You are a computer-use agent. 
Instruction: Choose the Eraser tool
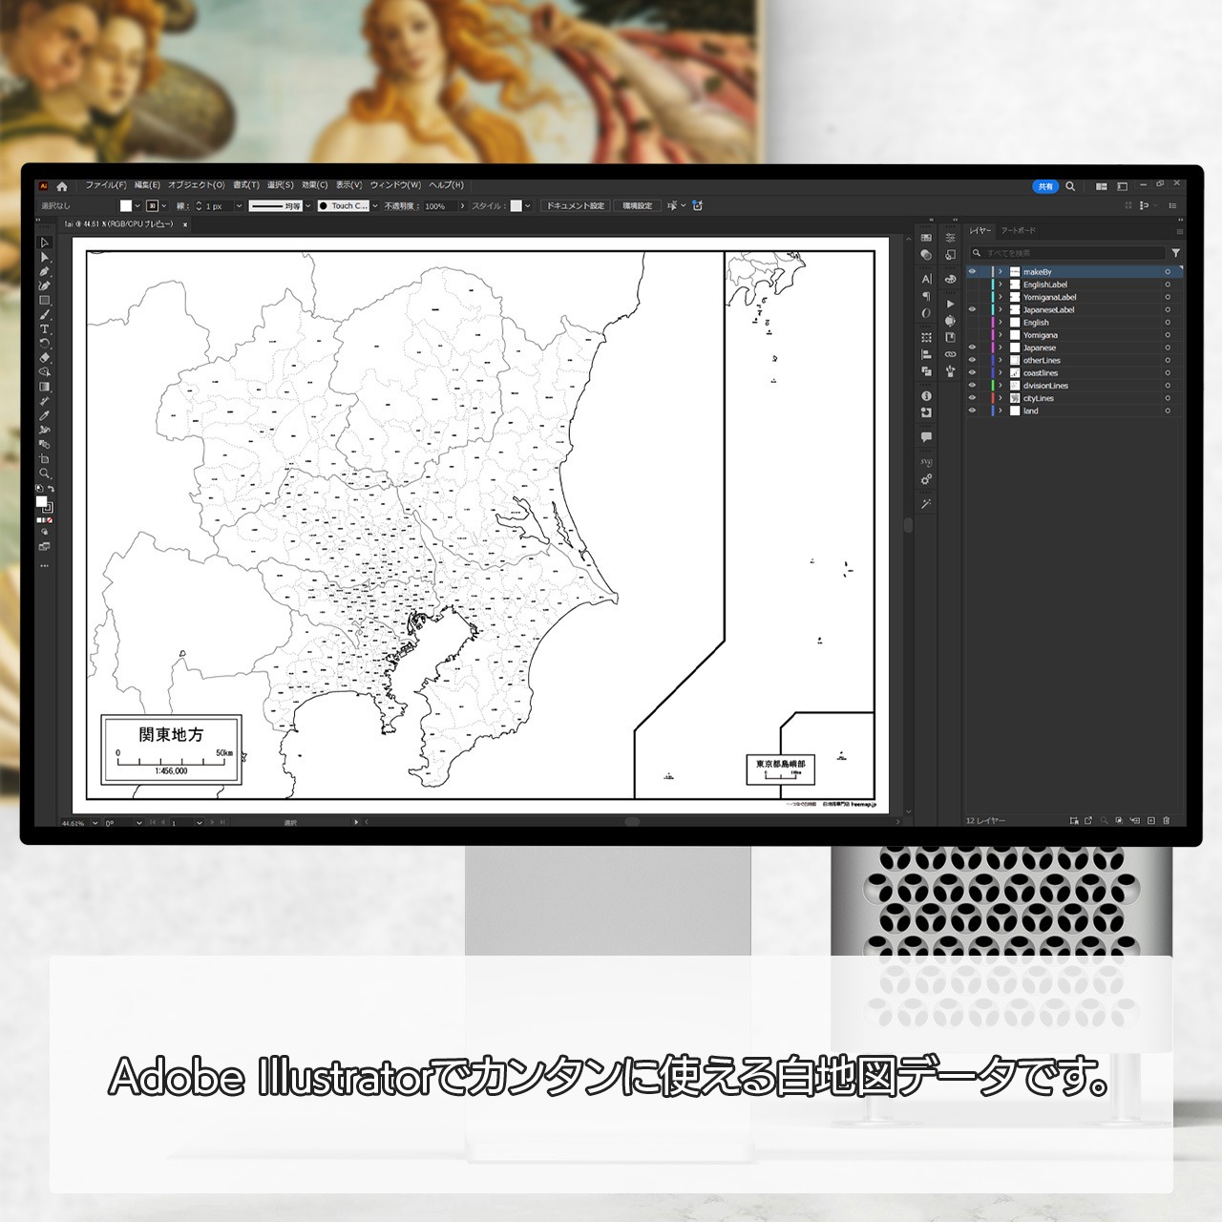coord(44,357)
